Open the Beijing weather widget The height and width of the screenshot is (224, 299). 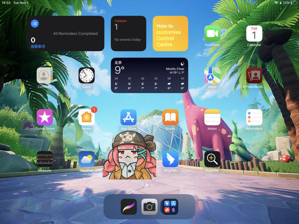coord(149,75)
